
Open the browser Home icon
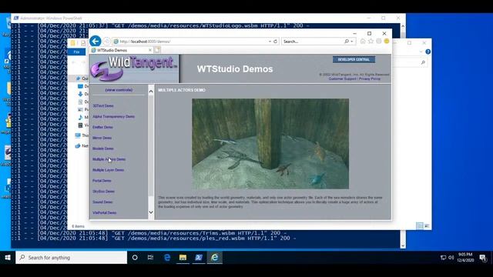point(363,41)
